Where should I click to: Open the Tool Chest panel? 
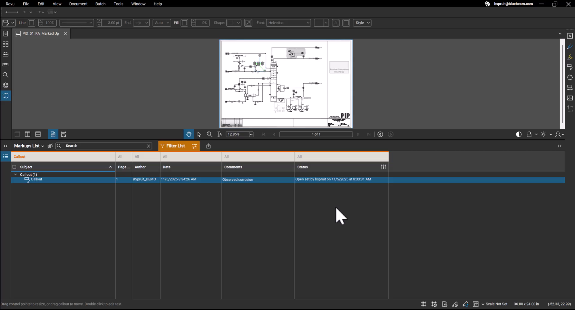(5, 54)
